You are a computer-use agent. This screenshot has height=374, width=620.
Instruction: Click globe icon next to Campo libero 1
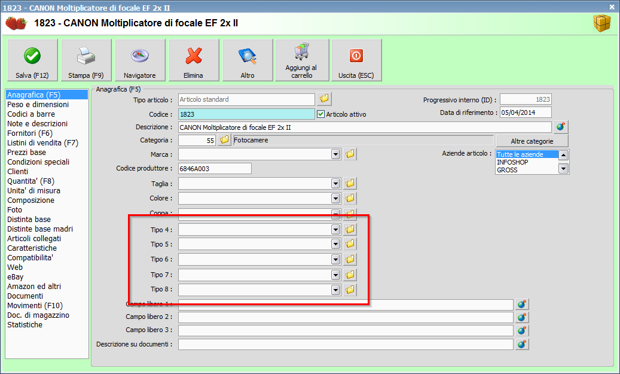click(522, 305)
